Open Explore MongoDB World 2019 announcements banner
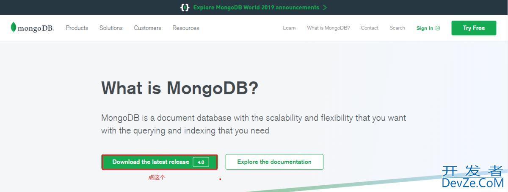The width and height of the screenshot is (508, 192). pyautogui.click(x=256, y=8)
